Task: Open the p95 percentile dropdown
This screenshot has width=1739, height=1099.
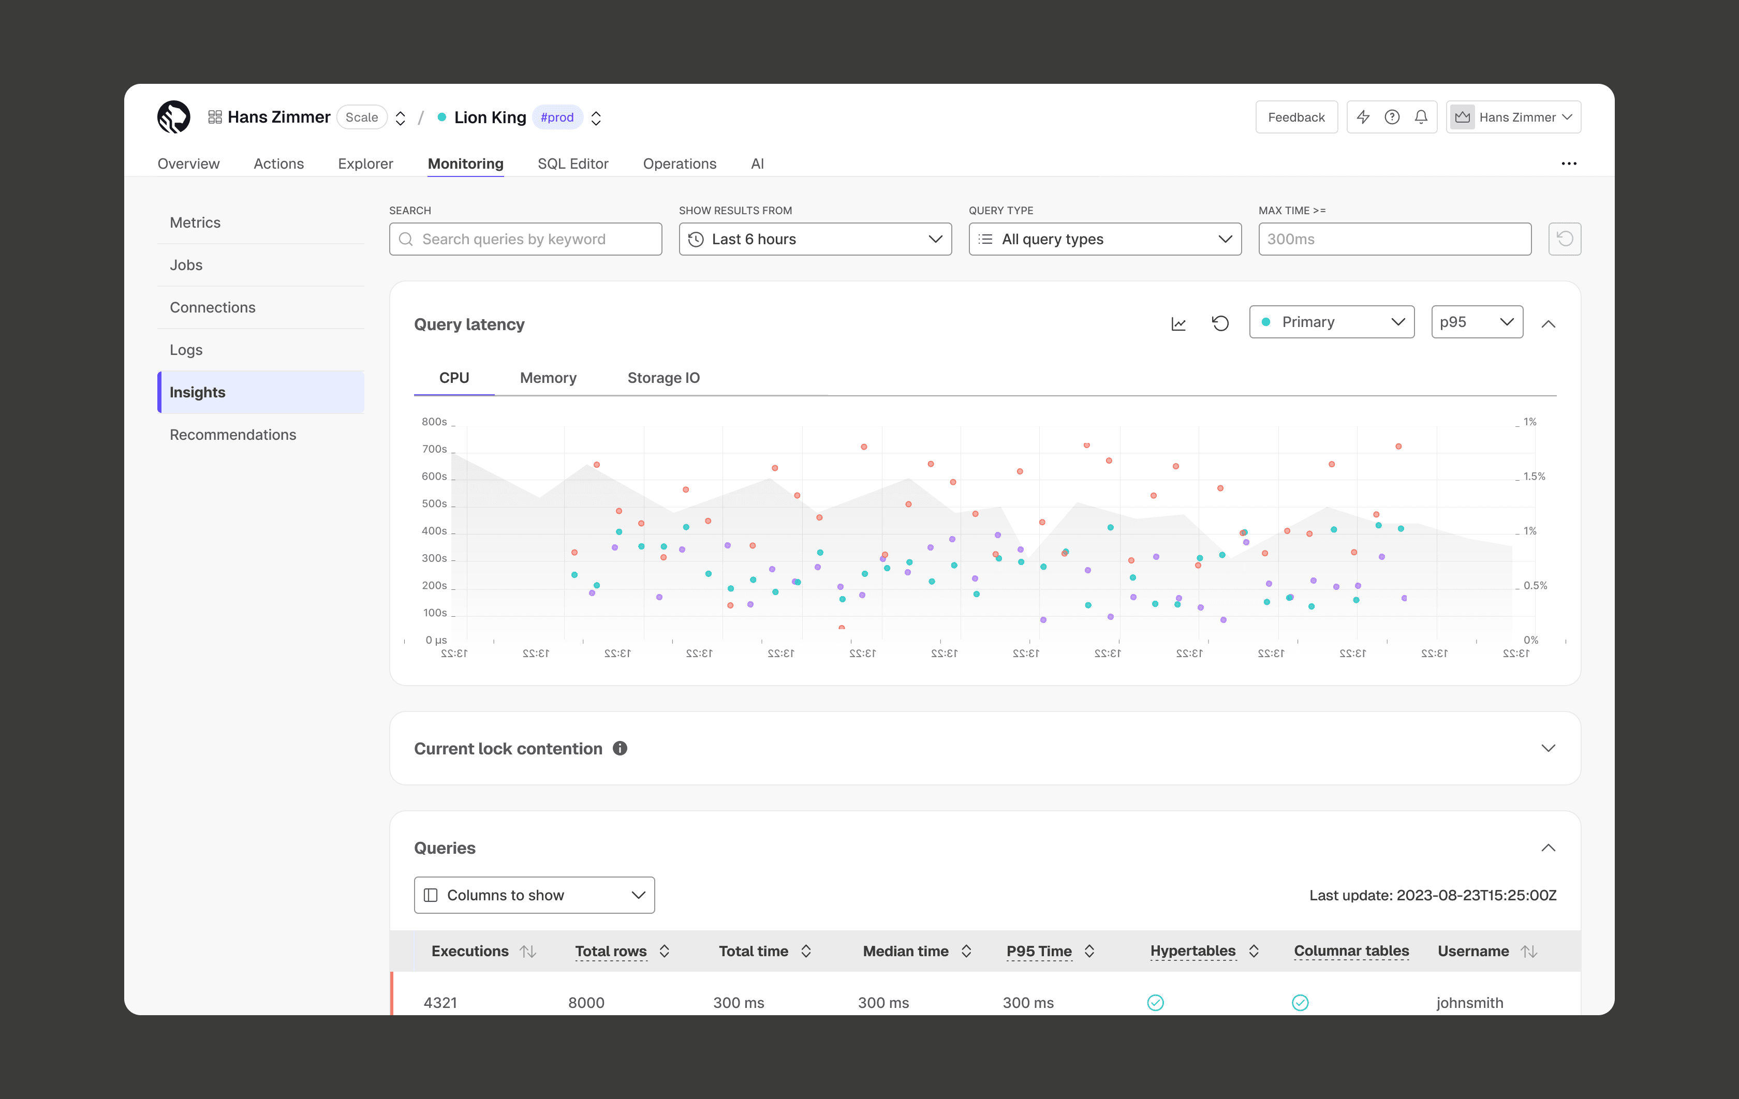Action: 1477,322
